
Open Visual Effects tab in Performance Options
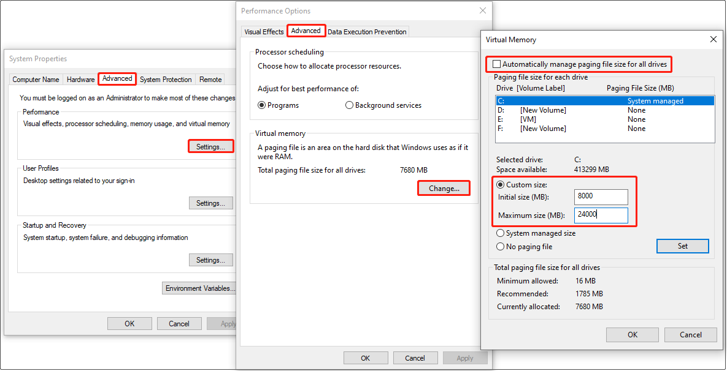click(x=264, y=32)
